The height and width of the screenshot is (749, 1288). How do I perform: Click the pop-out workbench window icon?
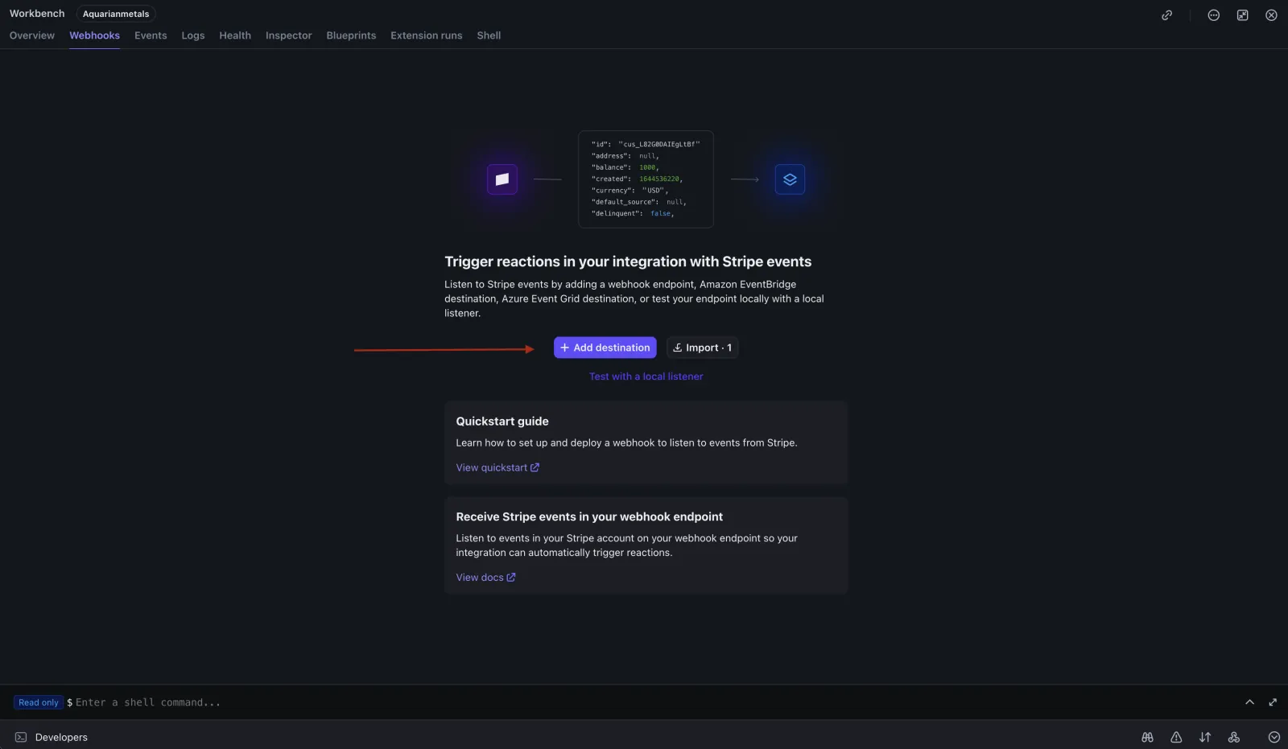pyautogui.click(x=1243, y=15)
